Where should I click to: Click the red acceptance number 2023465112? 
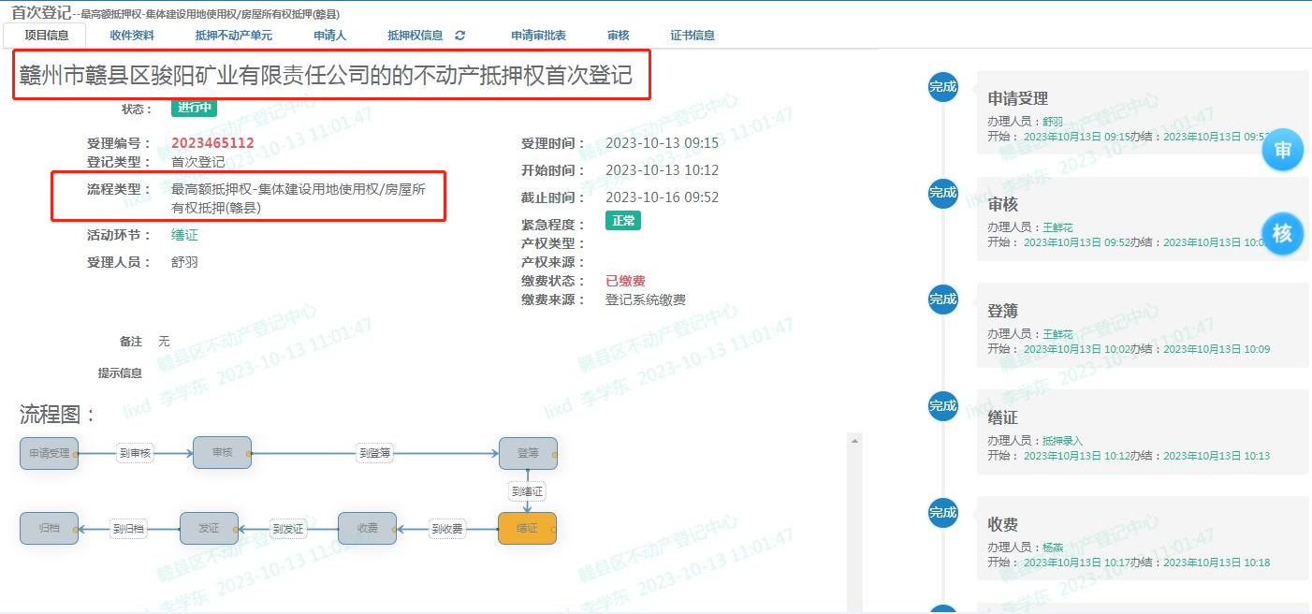(x=212, y=143)
